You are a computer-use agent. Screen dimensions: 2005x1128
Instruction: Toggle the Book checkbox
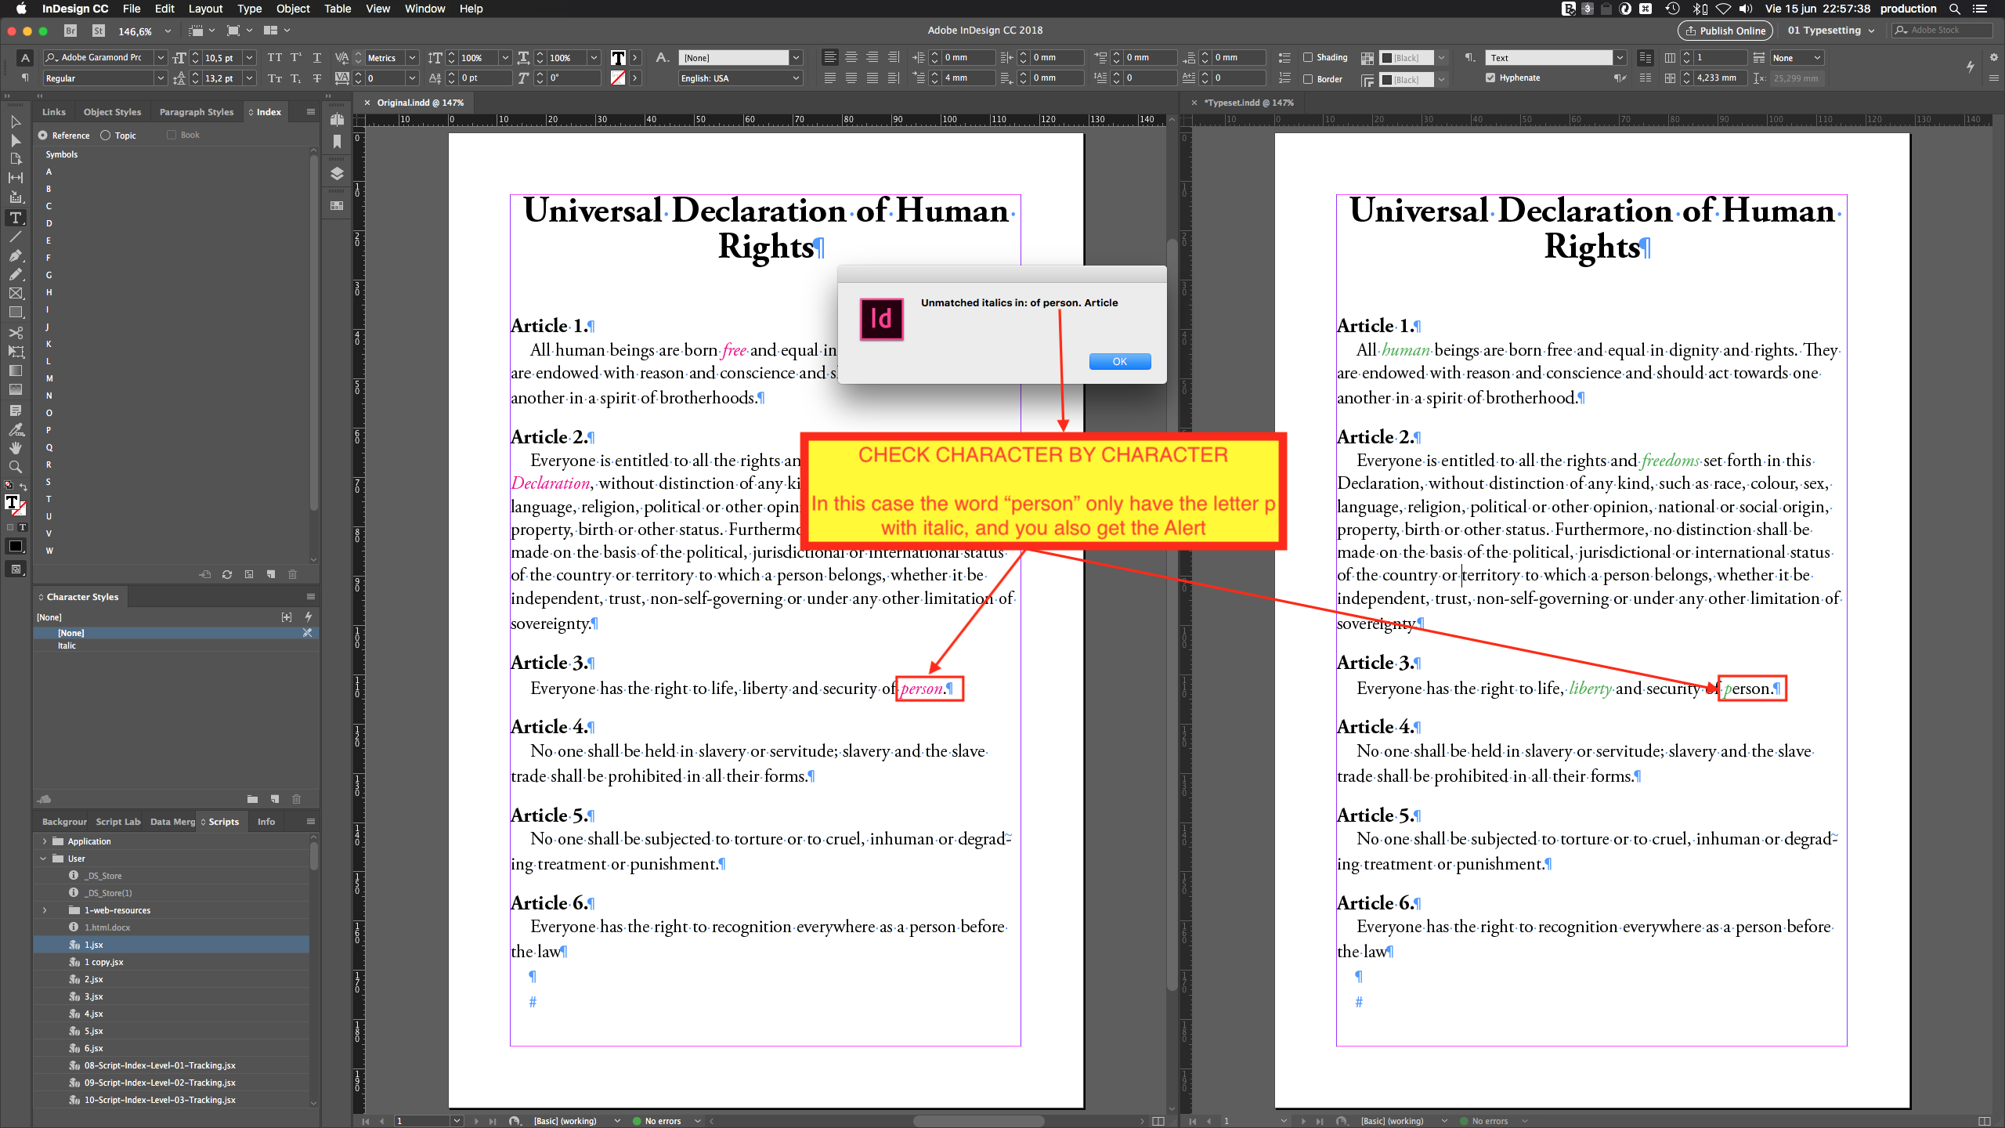click(x=172, y=135)
